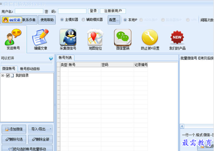Image resolution: width=214 pixels, height=151 pixels.
Task: Click the left scroll arrow in batch panel
Action: point(182,126)
